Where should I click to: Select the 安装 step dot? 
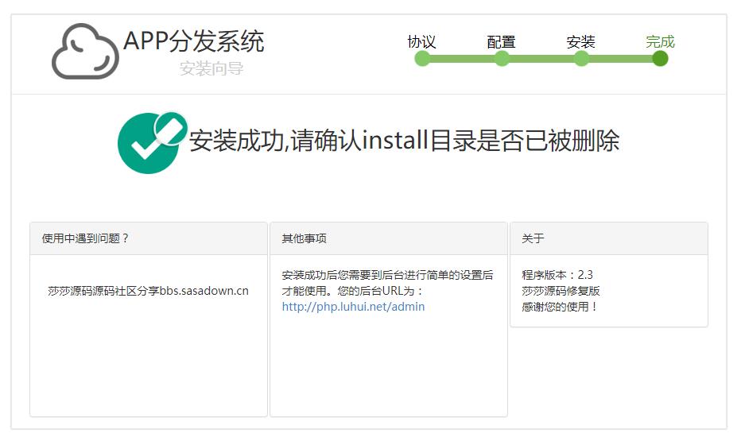pos(580,59)
